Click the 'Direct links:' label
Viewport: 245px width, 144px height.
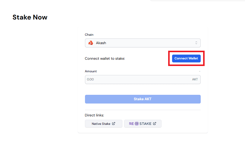(x=95, y=115)
